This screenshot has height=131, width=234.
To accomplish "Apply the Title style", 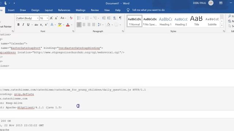I will 197,21.
